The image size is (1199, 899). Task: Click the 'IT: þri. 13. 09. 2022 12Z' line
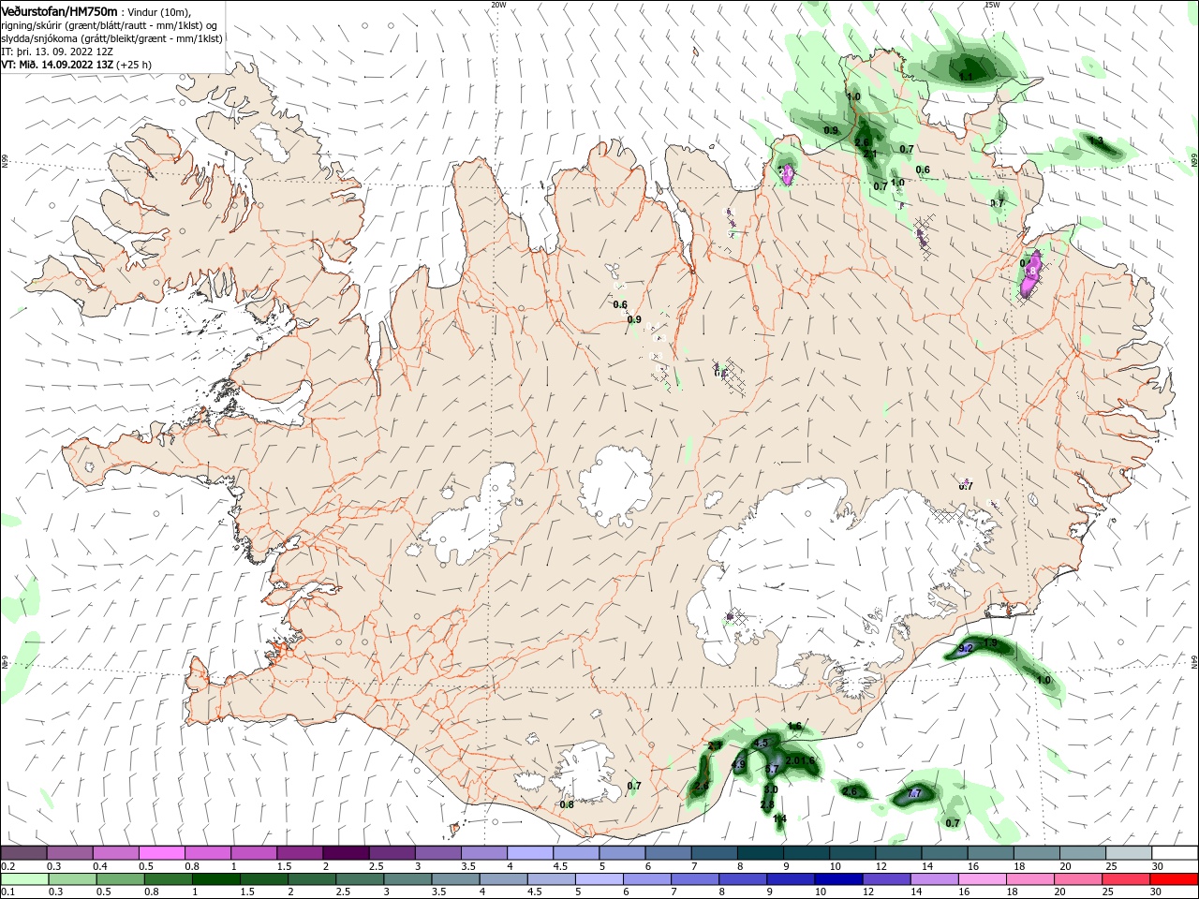[x=57, y=52]
